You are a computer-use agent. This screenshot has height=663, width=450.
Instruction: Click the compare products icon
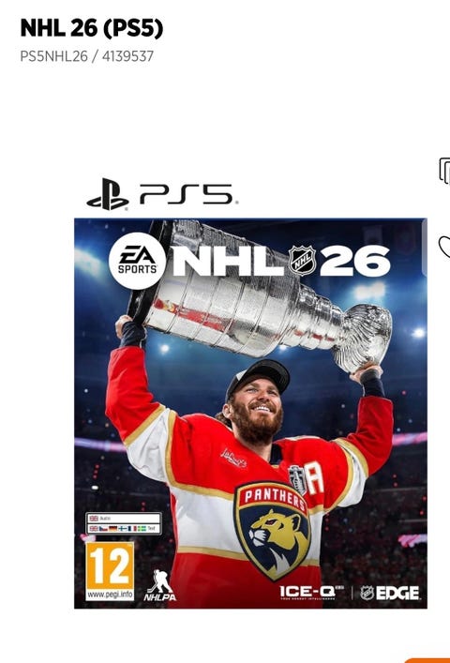(445, 171)
